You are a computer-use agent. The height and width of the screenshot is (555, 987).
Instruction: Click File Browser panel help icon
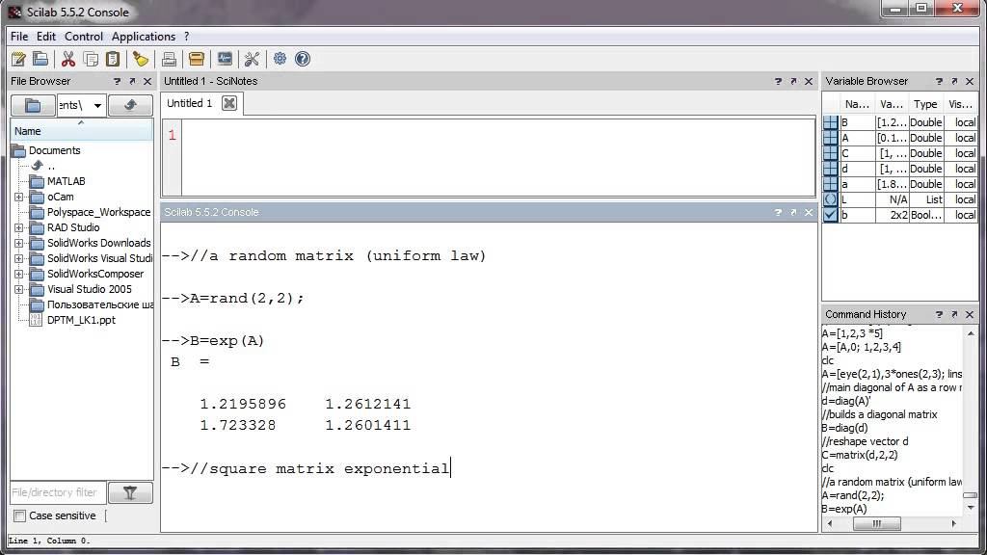pyautogui.click(x=117, y=81)
